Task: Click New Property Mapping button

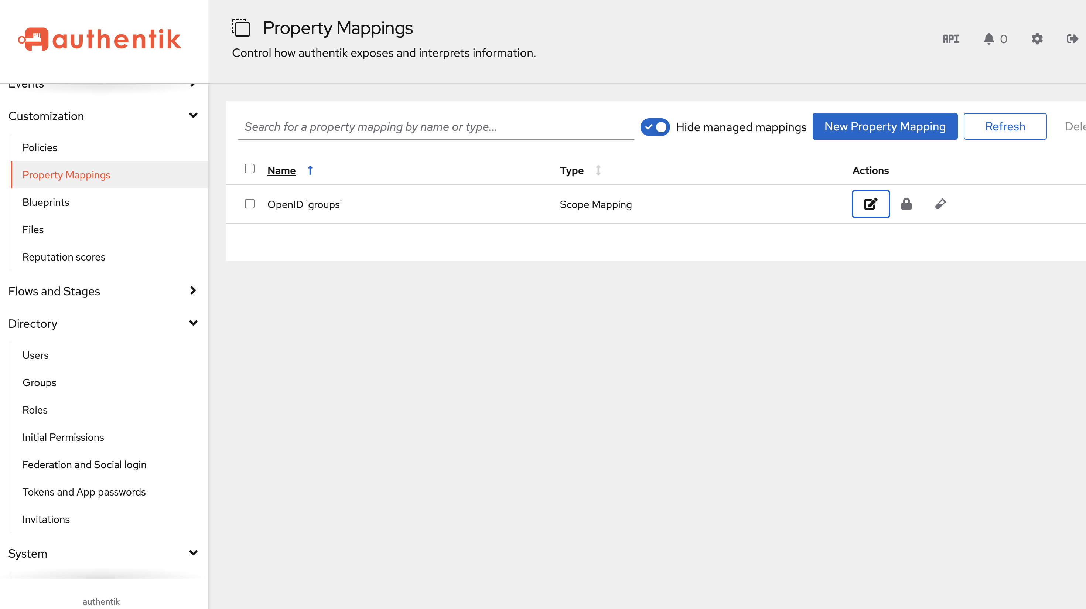Action: [x=885, y=126]
